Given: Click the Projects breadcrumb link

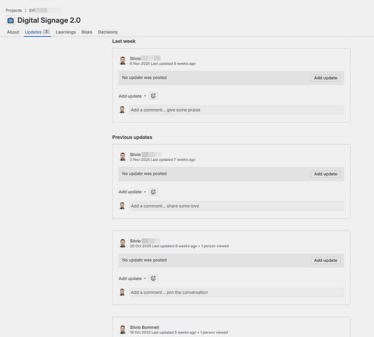Looking at the screenshot, I should (13, 10).
